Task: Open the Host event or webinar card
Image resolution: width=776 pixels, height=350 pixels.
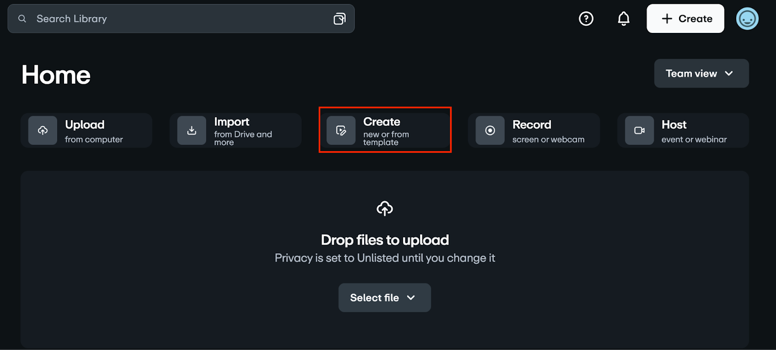Action: click(x=682, y=130)
